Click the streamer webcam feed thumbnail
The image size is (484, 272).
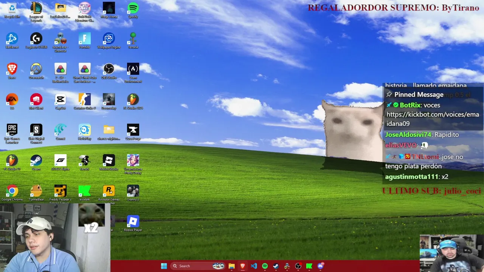click(x=55, y=238)
